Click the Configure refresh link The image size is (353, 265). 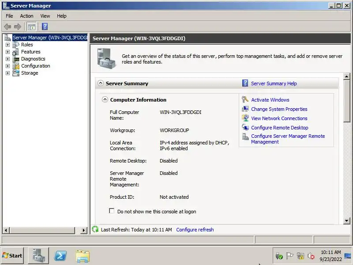click(x=195, y=230)
